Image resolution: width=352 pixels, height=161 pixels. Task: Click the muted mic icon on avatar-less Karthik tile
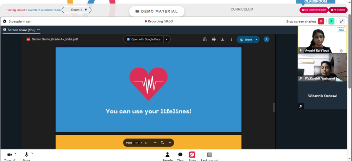301,106
